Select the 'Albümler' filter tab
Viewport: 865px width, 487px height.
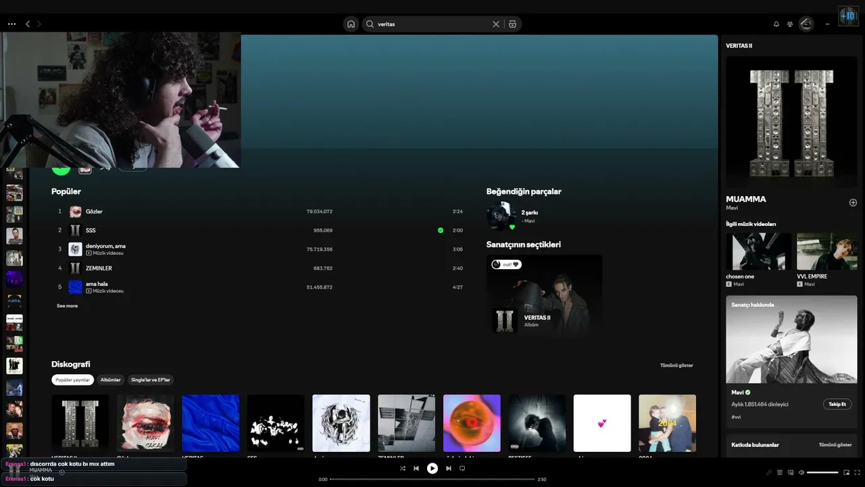[110, 380]
